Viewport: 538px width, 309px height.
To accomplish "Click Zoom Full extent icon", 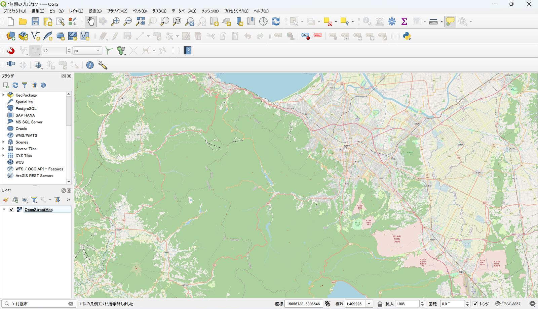I will click(140, 21).
